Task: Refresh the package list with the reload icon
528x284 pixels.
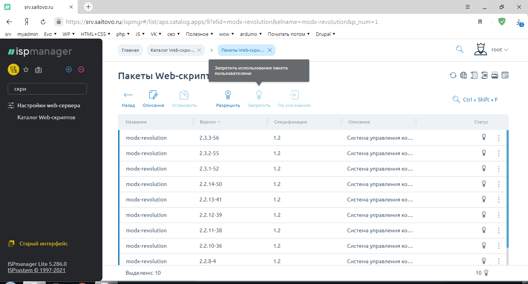Action: click(x=453, y=75)
